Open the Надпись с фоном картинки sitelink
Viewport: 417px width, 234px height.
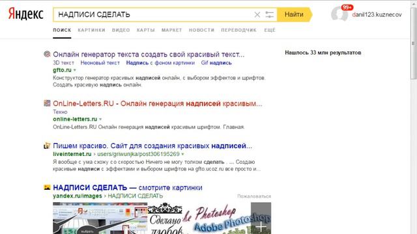click(x=160, y=63)
